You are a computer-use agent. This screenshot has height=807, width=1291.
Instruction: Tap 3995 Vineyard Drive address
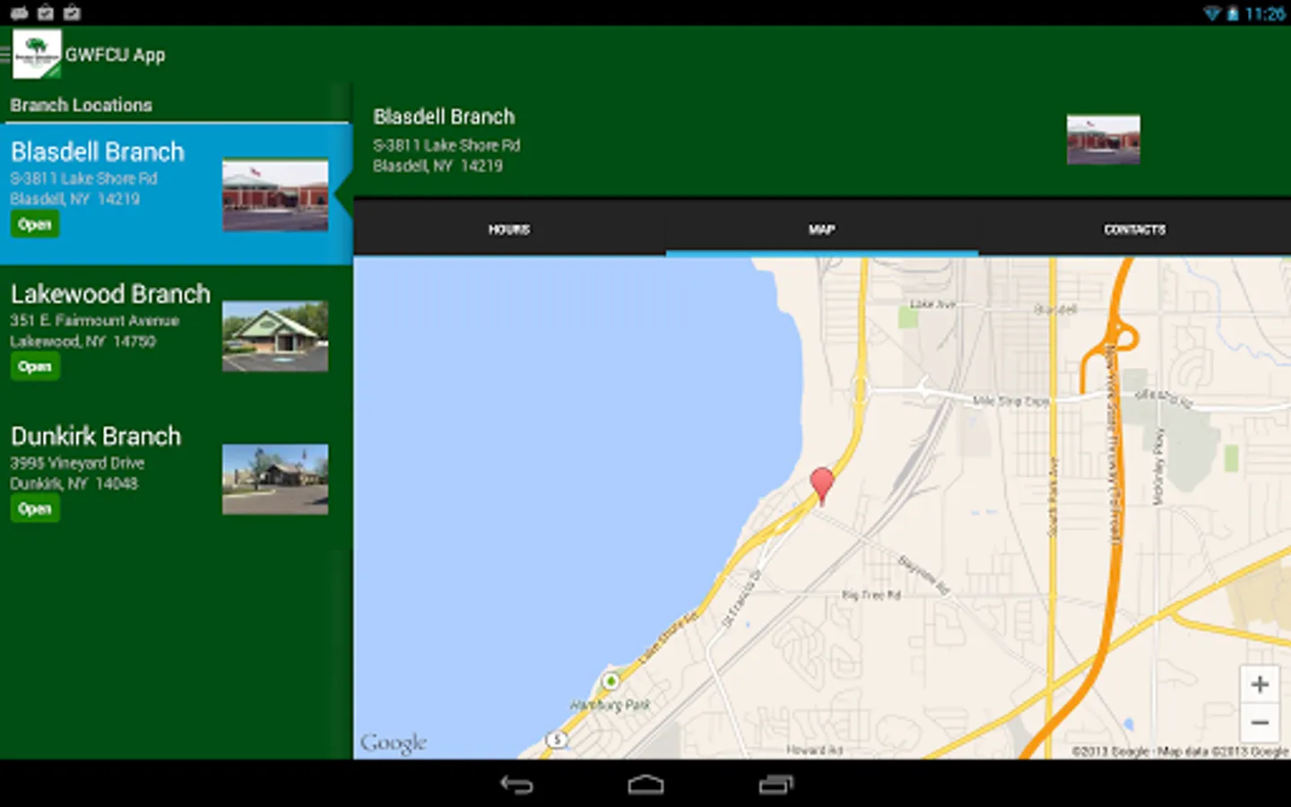[77, 463]
